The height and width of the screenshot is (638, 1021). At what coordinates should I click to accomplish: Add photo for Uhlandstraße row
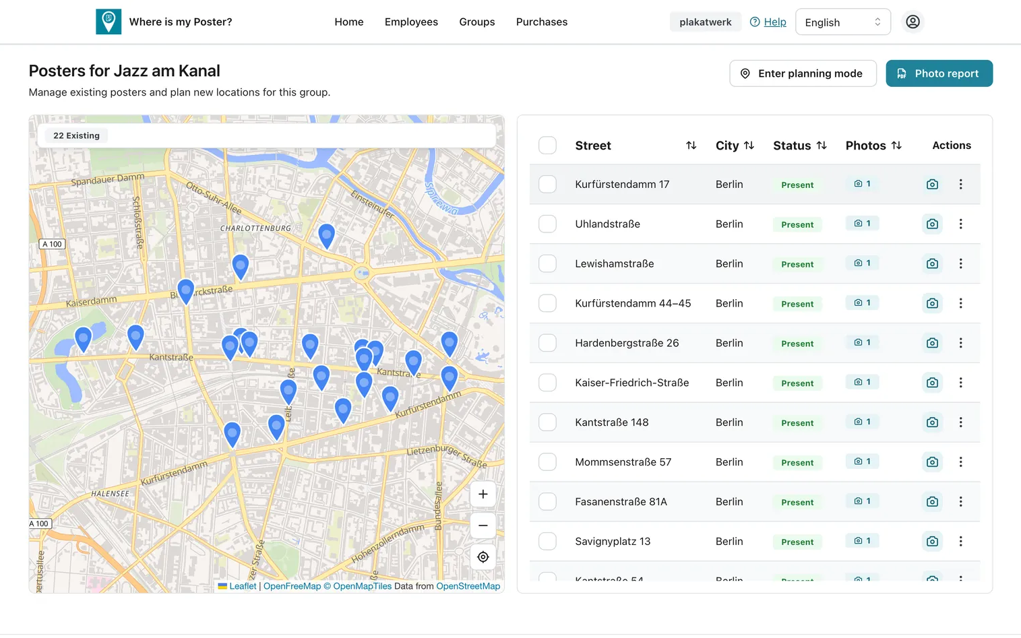tap(932, 224)
